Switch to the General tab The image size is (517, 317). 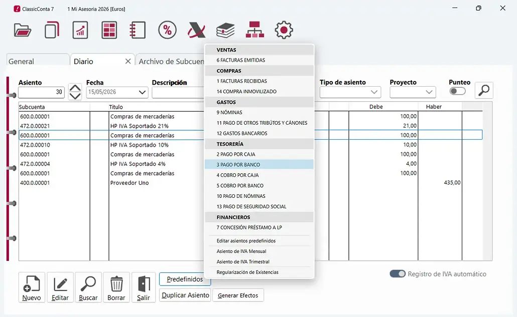(x=38, y=61)
